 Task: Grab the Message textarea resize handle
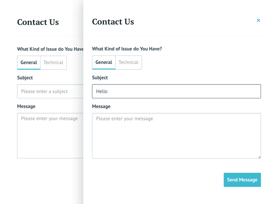(259, 157)
